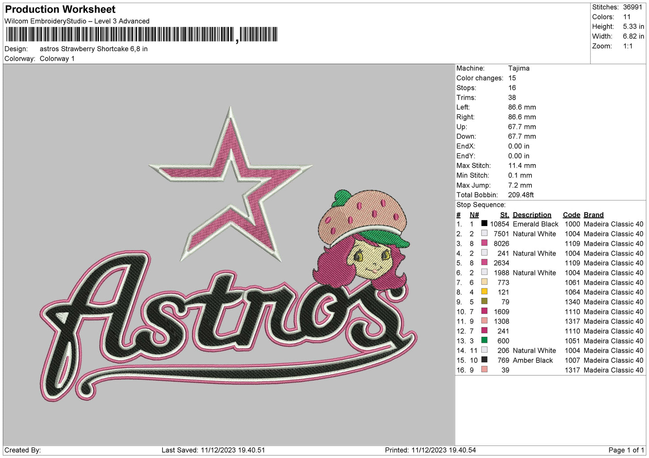Select code 1051 in stop row 13
Screen dimensions: 649x458
coord(572,341)
